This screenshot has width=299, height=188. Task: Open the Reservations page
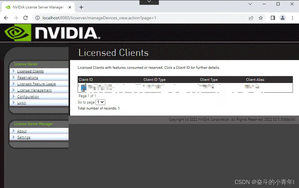(x=28, y=77)
